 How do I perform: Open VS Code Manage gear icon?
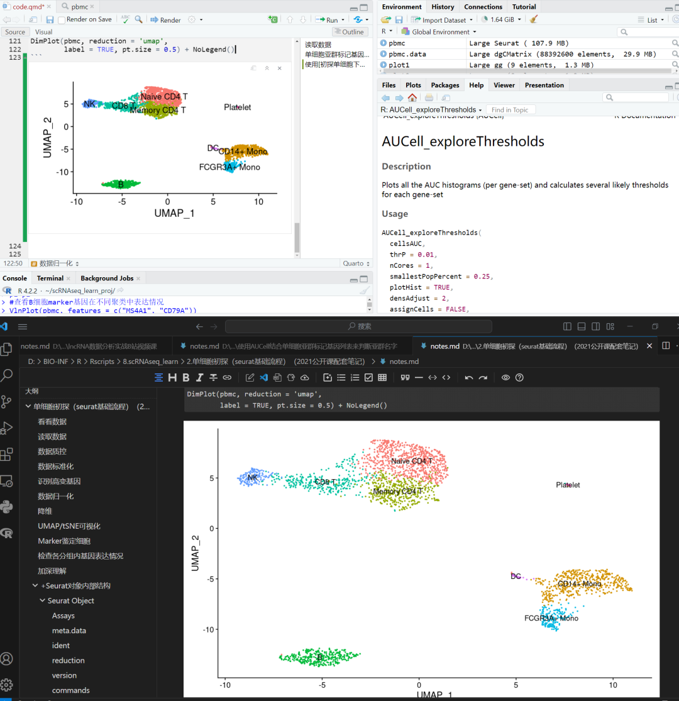[x=7, y=685]
